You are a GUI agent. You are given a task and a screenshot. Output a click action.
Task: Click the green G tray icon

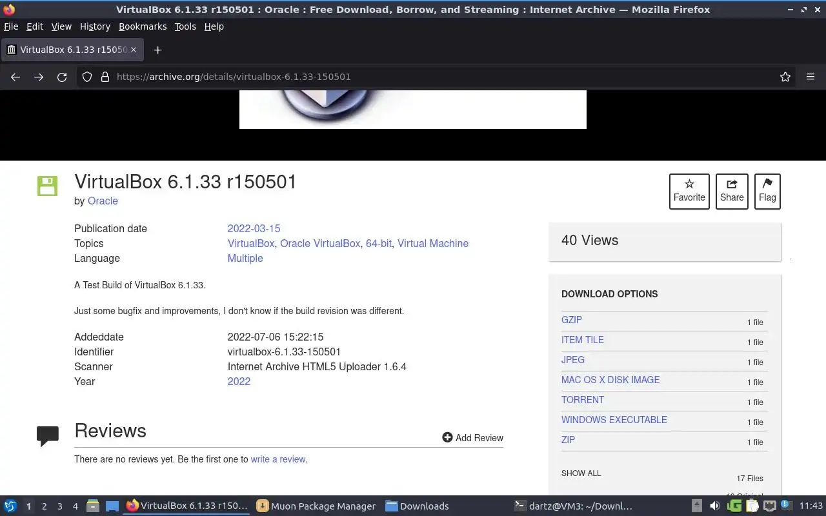coord(734,506)
